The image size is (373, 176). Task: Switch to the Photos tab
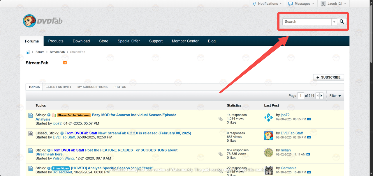(x=120, y=87)
